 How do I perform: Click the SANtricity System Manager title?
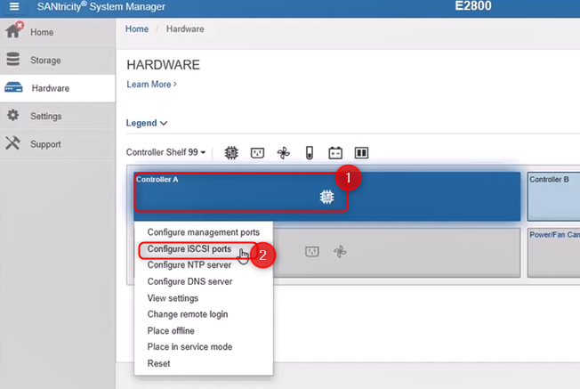[101, 6]
